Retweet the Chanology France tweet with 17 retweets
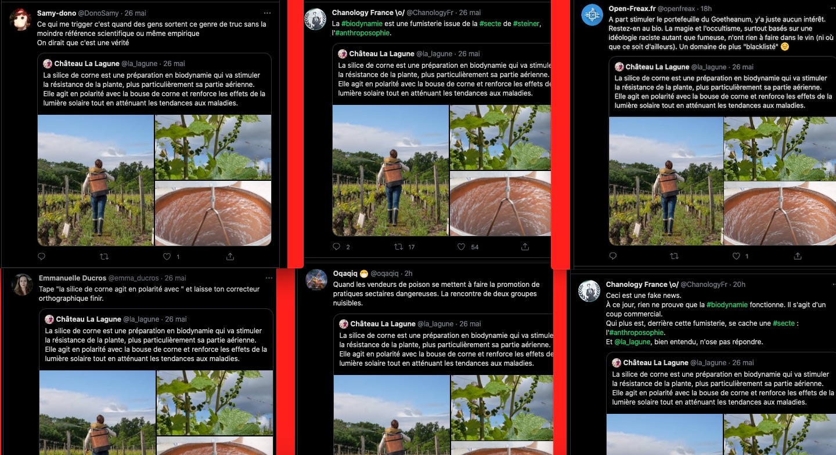836x455 pixels. click(398, 247)
